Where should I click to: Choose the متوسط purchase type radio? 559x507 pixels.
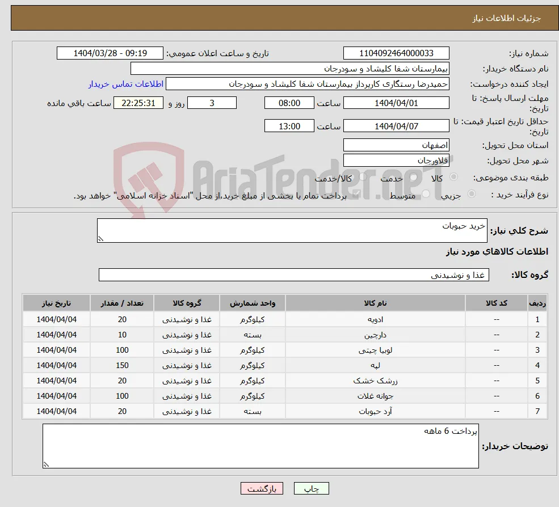tap(426, 194)
